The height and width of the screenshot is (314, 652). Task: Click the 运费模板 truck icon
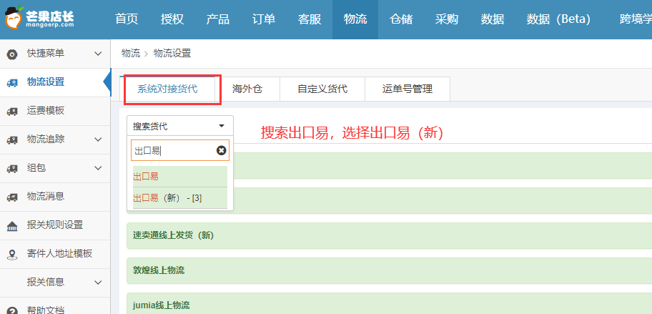(x=12, y=112)
